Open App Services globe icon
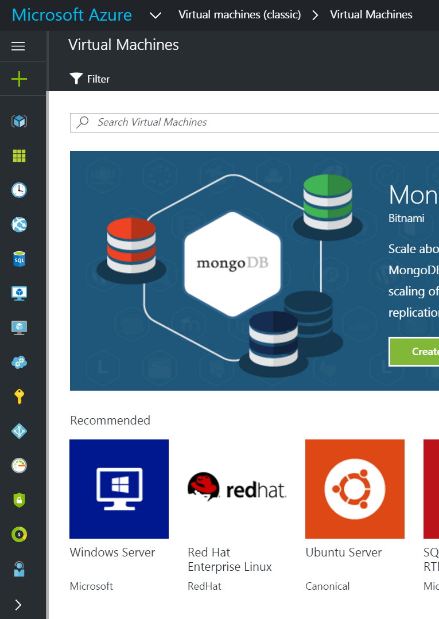This screenshot has height=619, width=439. pos(19,225)
